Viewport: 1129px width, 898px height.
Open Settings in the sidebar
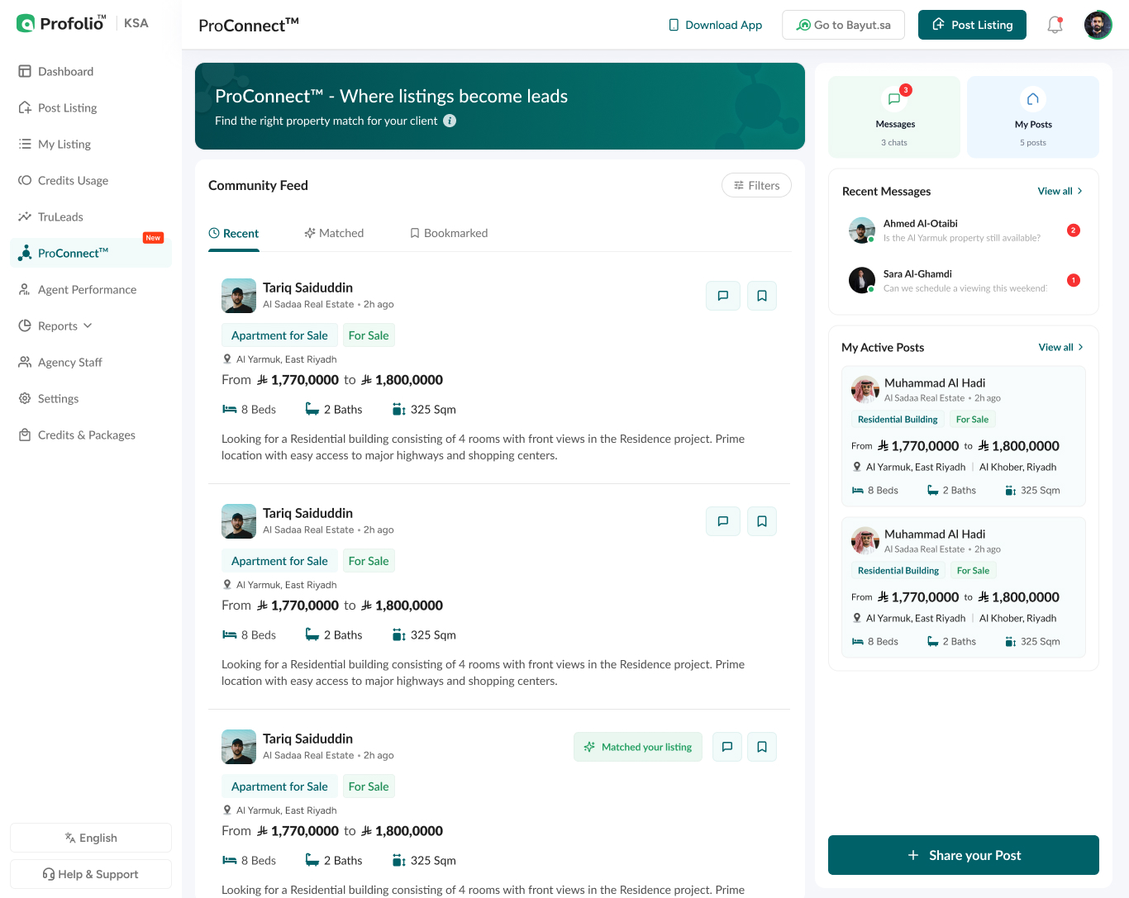coord(91,398)
